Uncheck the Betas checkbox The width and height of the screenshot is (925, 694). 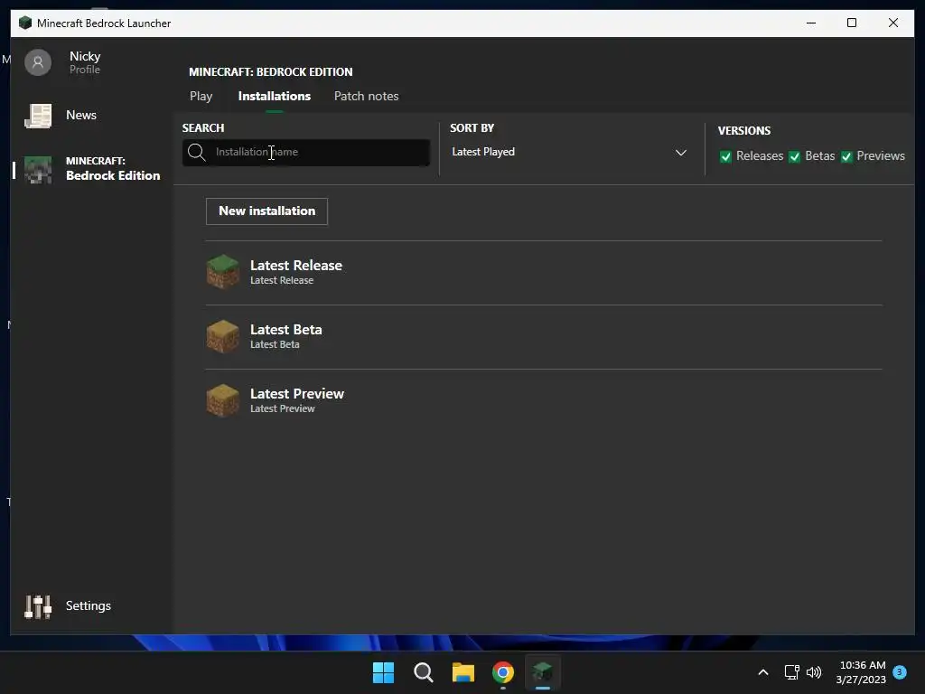point(795,156)
